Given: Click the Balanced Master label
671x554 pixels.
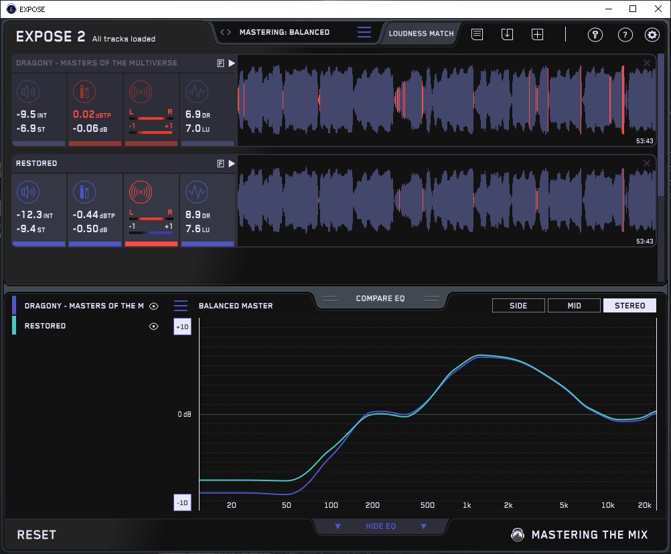Looking at the screenshot, I should tap(235, 306).
